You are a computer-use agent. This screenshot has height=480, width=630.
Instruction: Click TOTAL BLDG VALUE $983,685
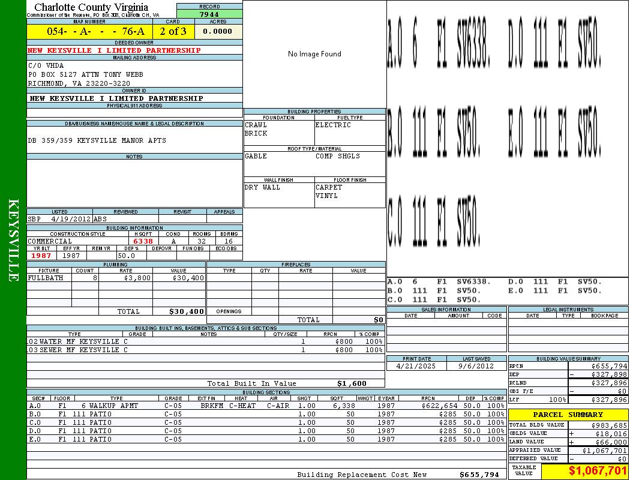point(609,425)
